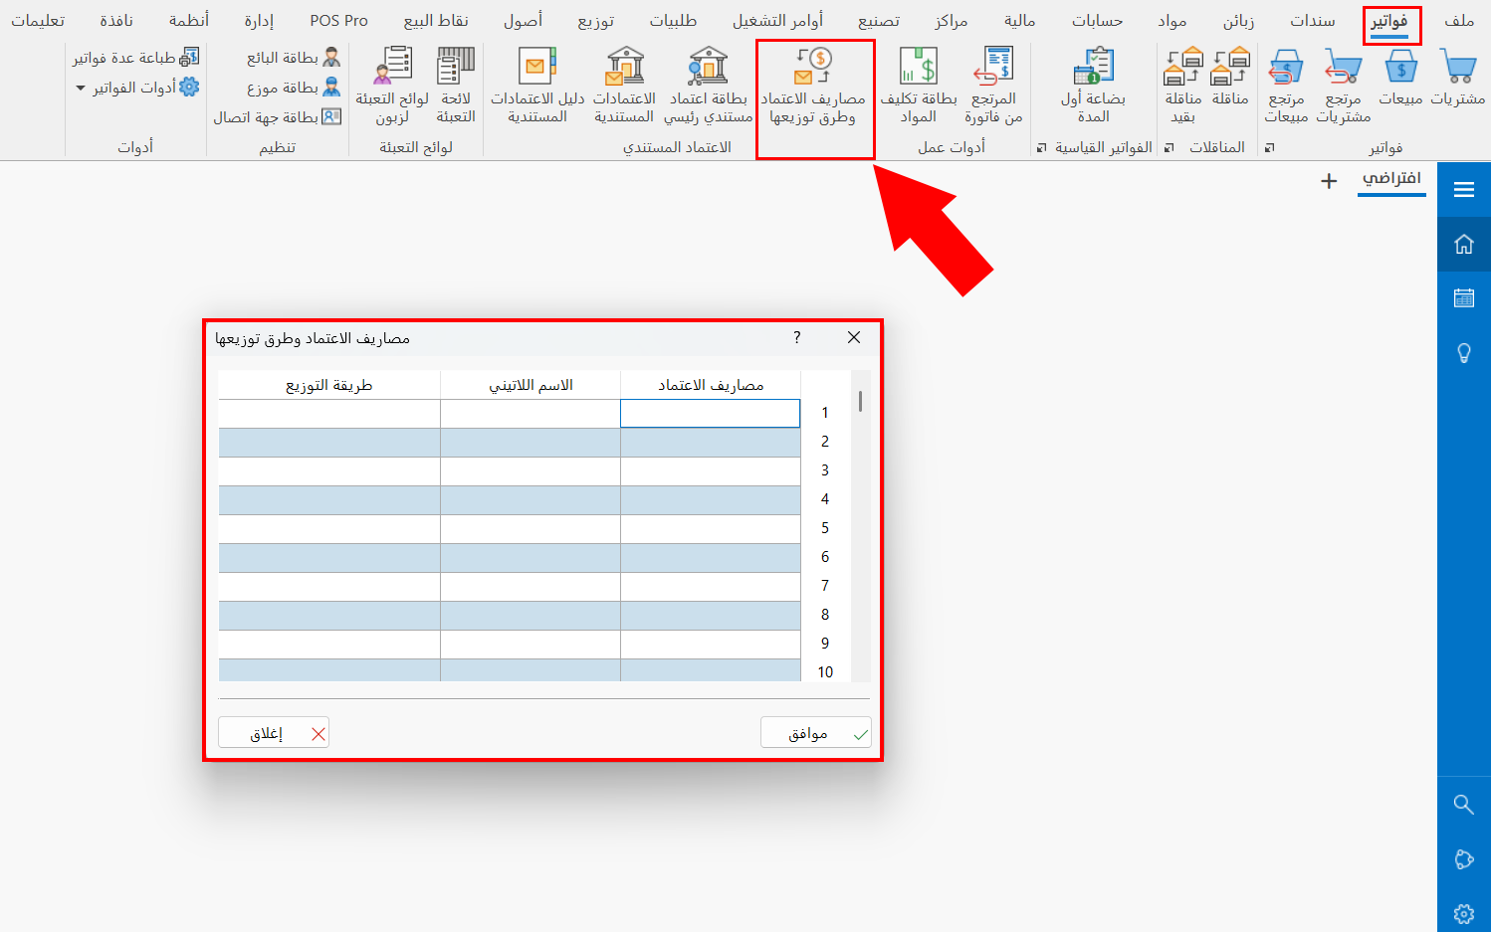The image size is (1491, 932).
Task: Confirm the dialog with موافق button
Action: click(x=816, y=733)
